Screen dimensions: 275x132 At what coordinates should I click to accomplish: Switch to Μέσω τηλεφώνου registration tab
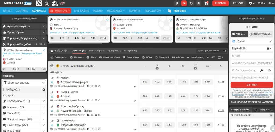point(260,34)
